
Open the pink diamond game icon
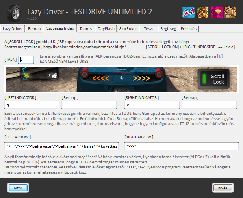point(217,12)
